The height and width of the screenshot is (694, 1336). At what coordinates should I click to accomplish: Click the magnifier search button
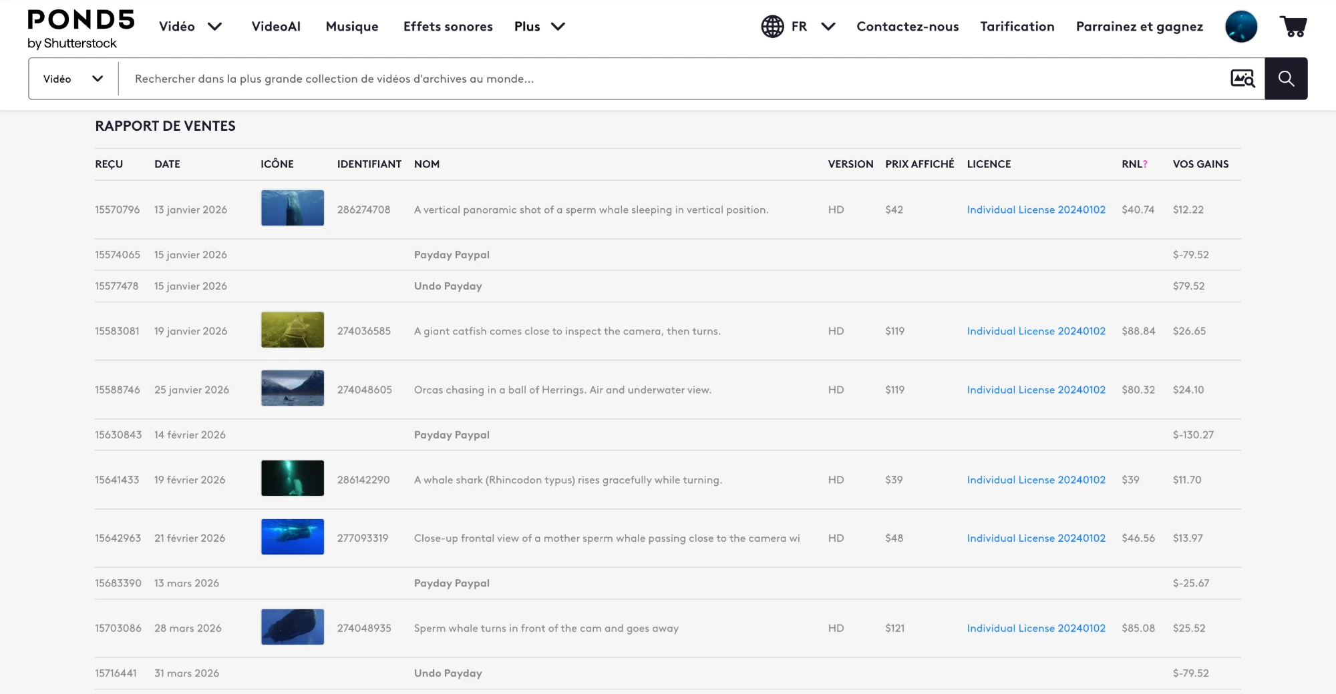click(x=1286, y=79)
